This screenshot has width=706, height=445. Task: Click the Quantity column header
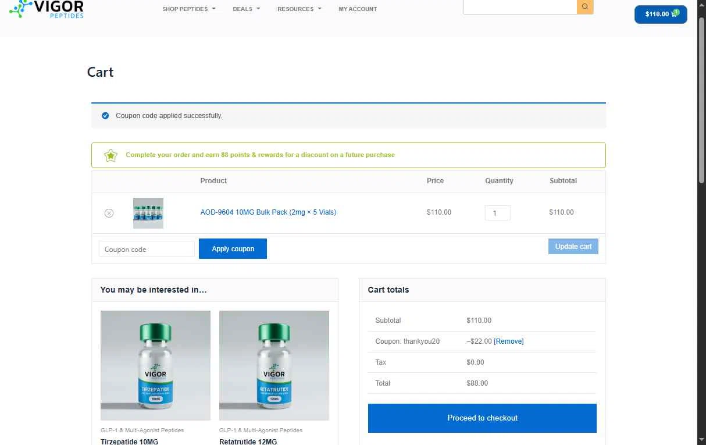coord(499,181)
